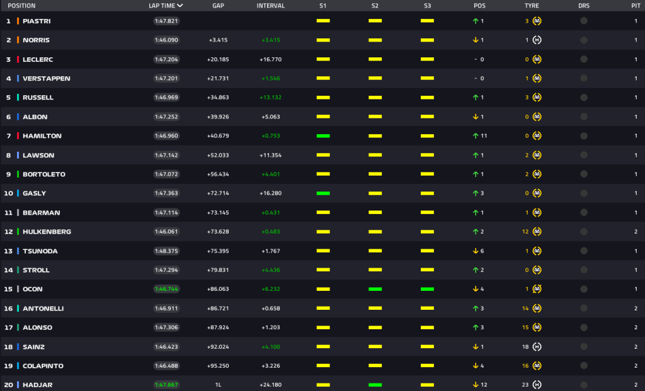This screenshot has width=645, height=391.
Task: Click Hadjar's gap value 1L
Action: pos(218,385)
